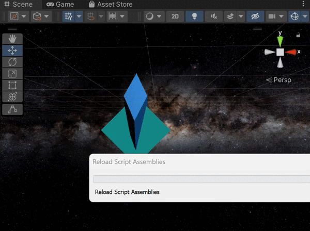Toggle grid visibility button

(x=69, y=16)
